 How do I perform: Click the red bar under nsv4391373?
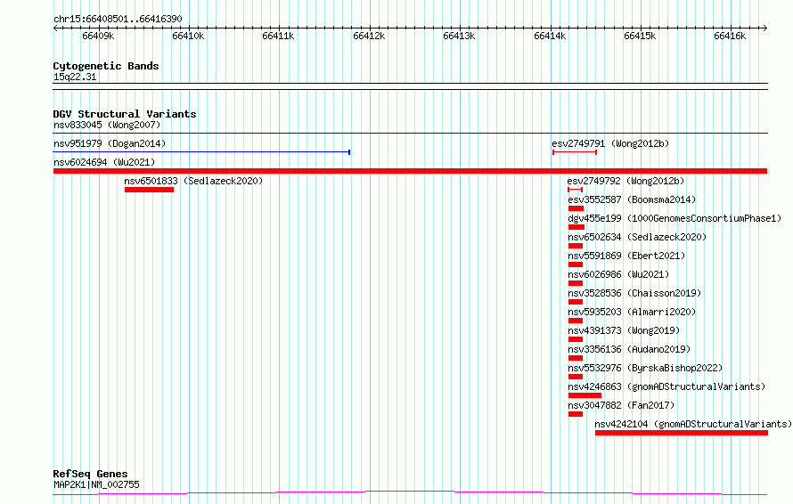click(576, 339)
